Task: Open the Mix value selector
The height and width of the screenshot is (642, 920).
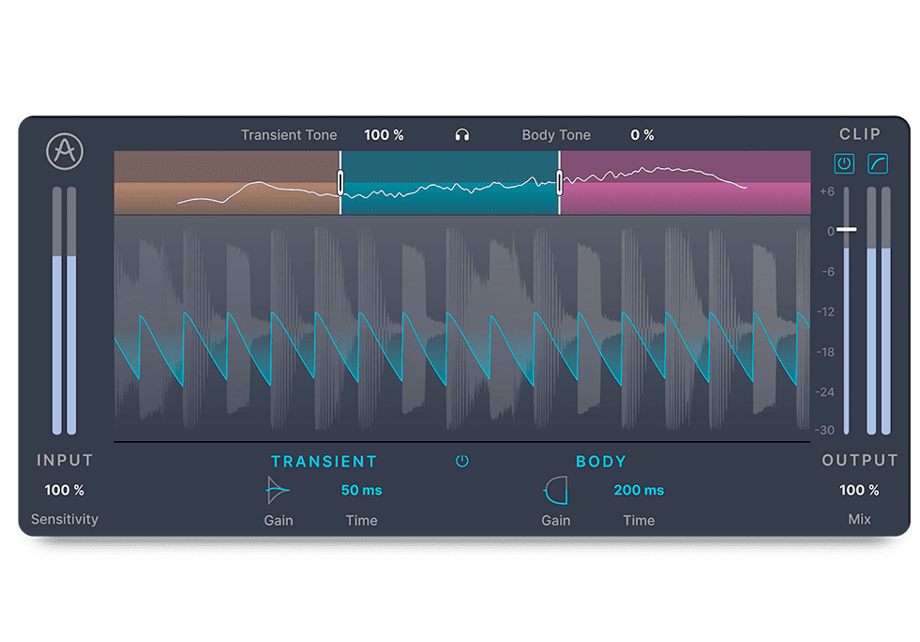Action: [858, 489]
